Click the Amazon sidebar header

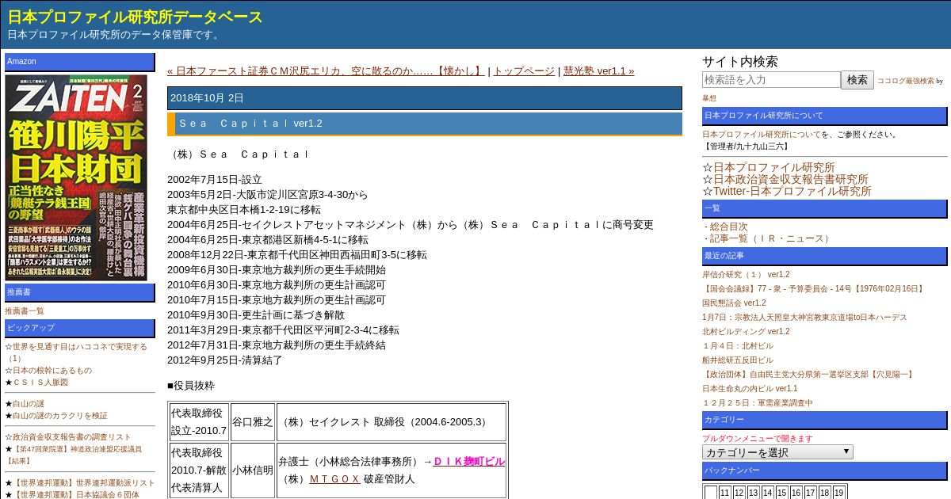80,62
